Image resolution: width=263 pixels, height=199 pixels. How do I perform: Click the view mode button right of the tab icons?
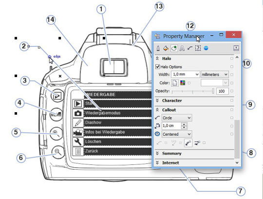pos(236,48)
